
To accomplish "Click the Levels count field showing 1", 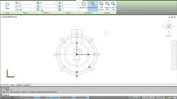I will point(70,3).
